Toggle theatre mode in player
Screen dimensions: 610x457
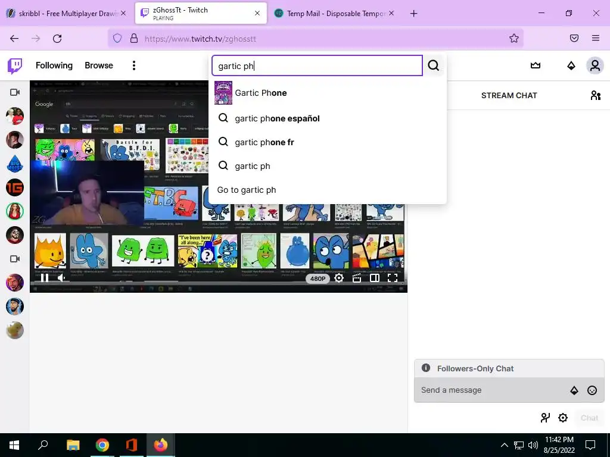click(375, 277)
